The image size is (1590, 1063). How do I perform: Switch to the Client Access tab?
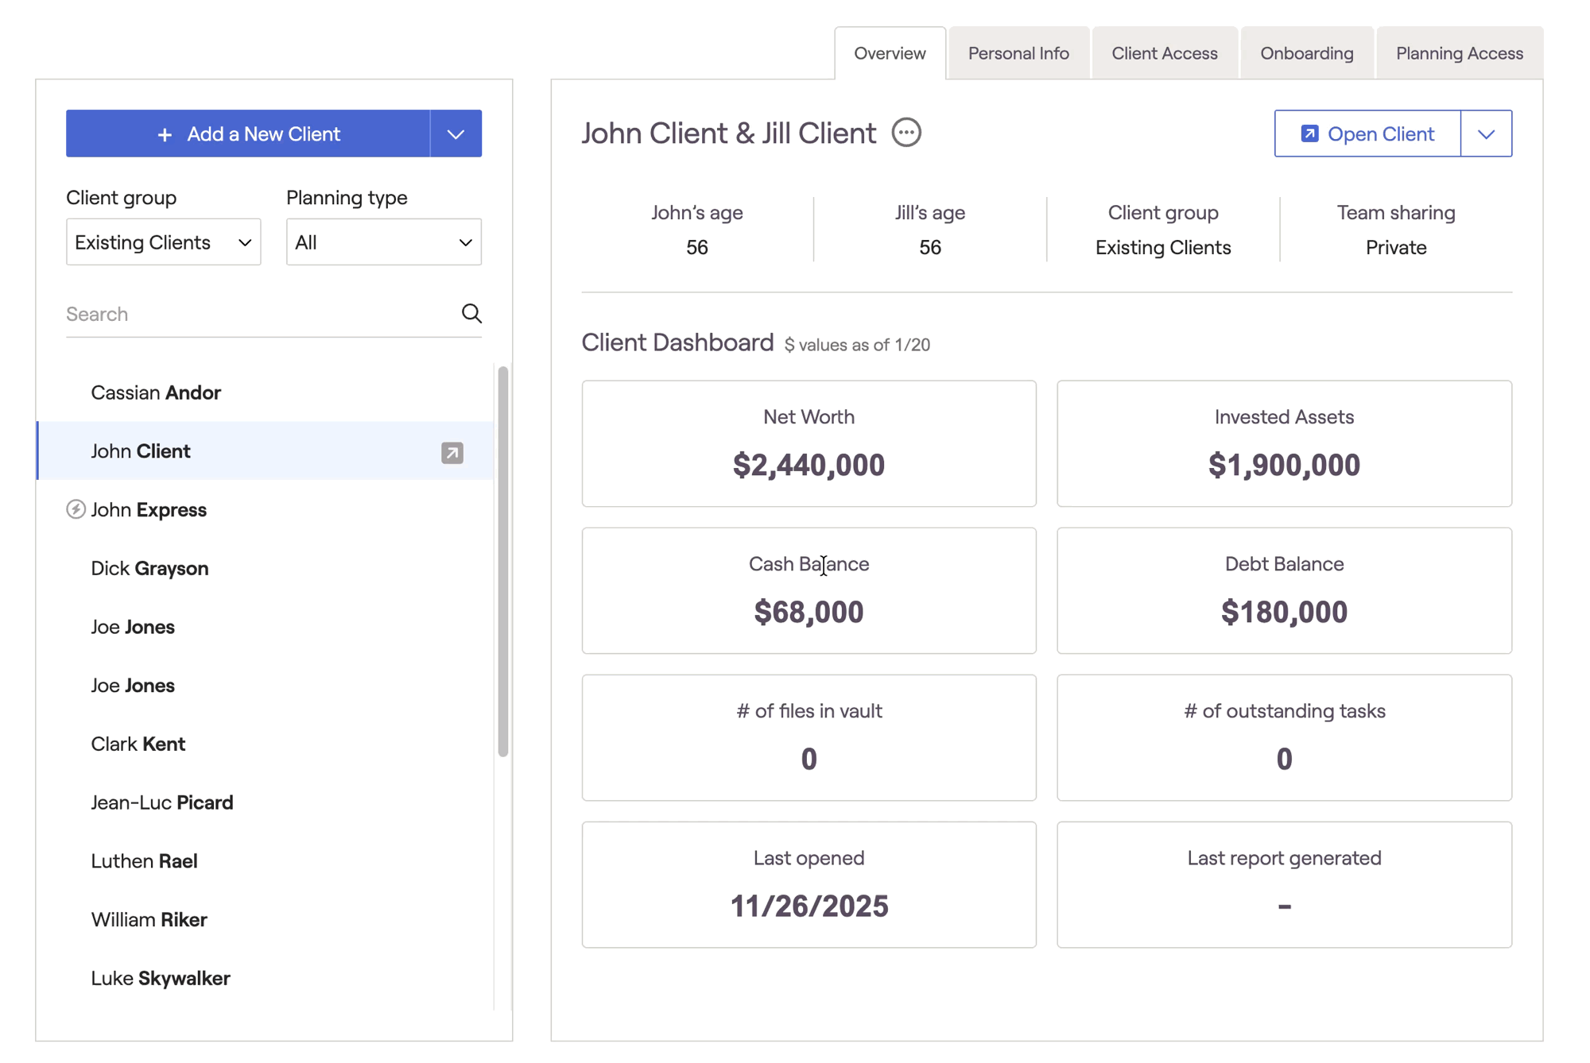tap(1164, 53)
